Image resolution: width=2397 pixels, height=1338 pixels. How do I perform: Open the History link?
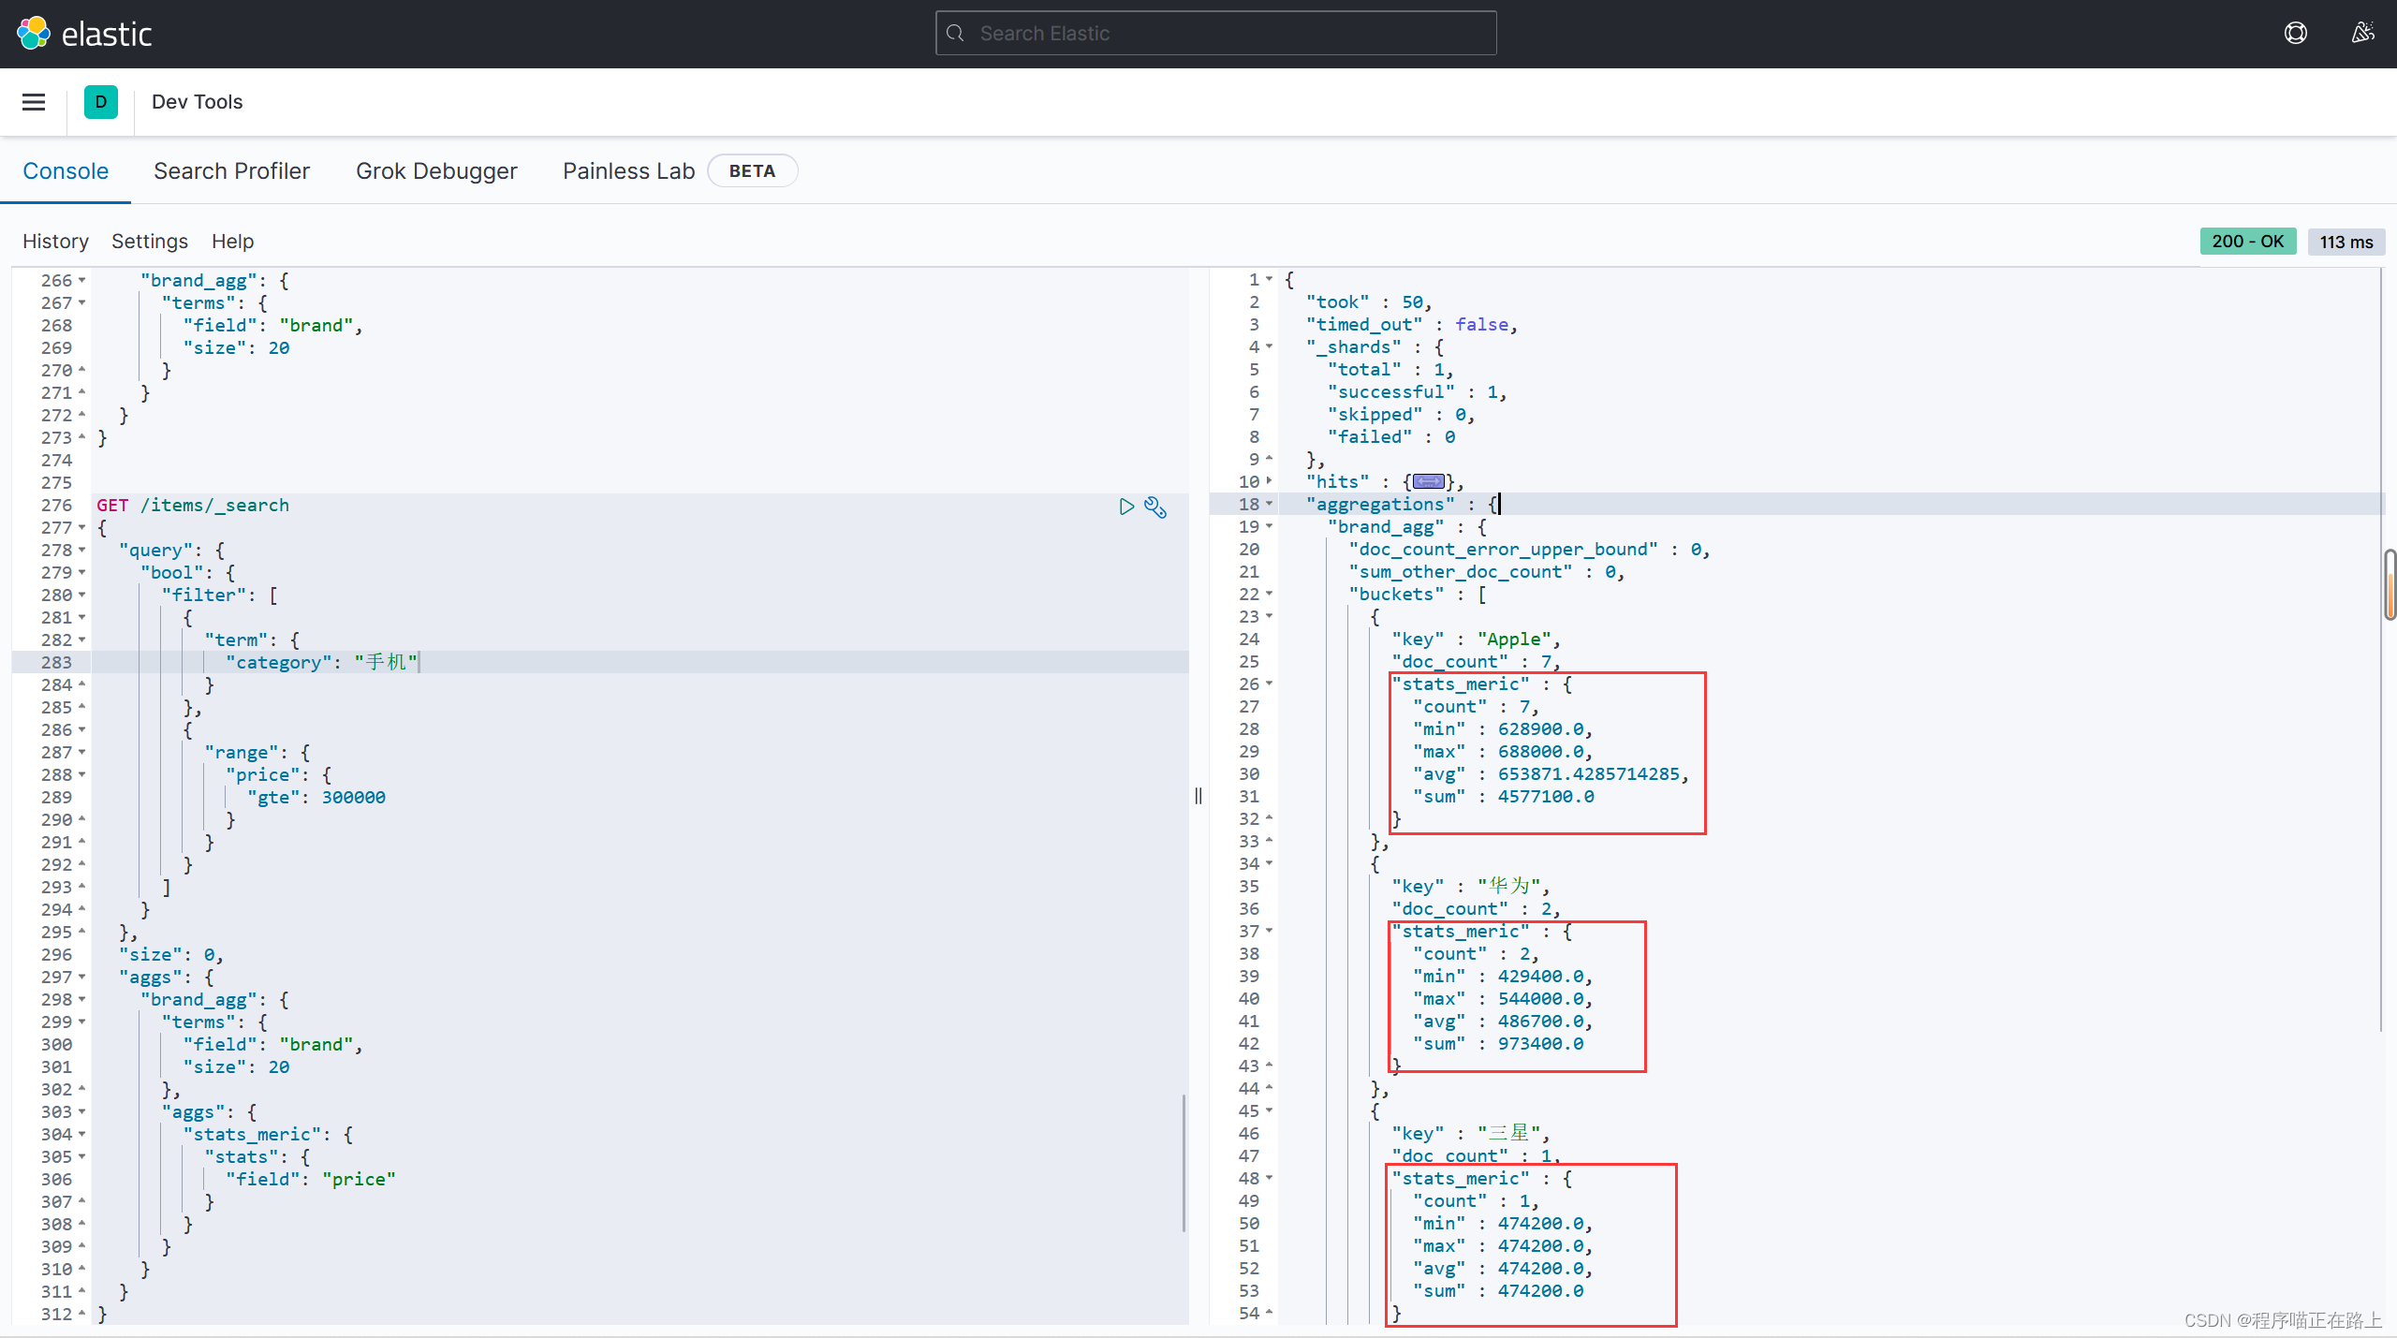[x=55, y=242]
